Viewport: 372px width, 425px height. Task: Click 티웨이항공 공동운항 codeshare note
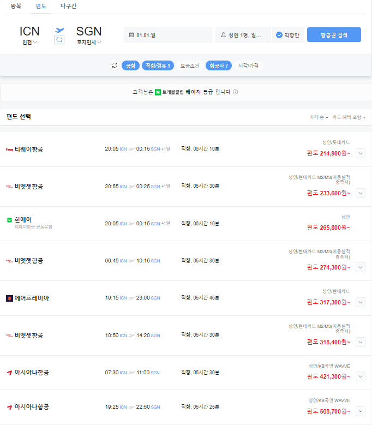pyautogui.click(x=33, y=227)
